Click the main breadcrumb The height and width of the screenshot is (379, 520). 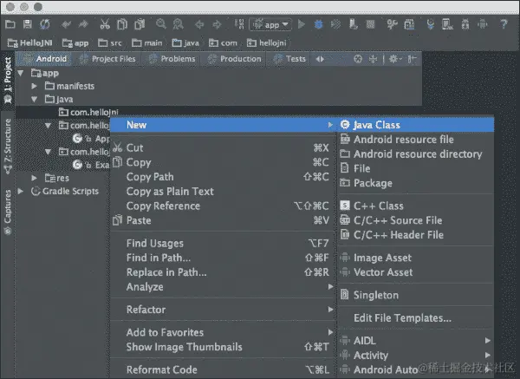[x=147, y=42]
